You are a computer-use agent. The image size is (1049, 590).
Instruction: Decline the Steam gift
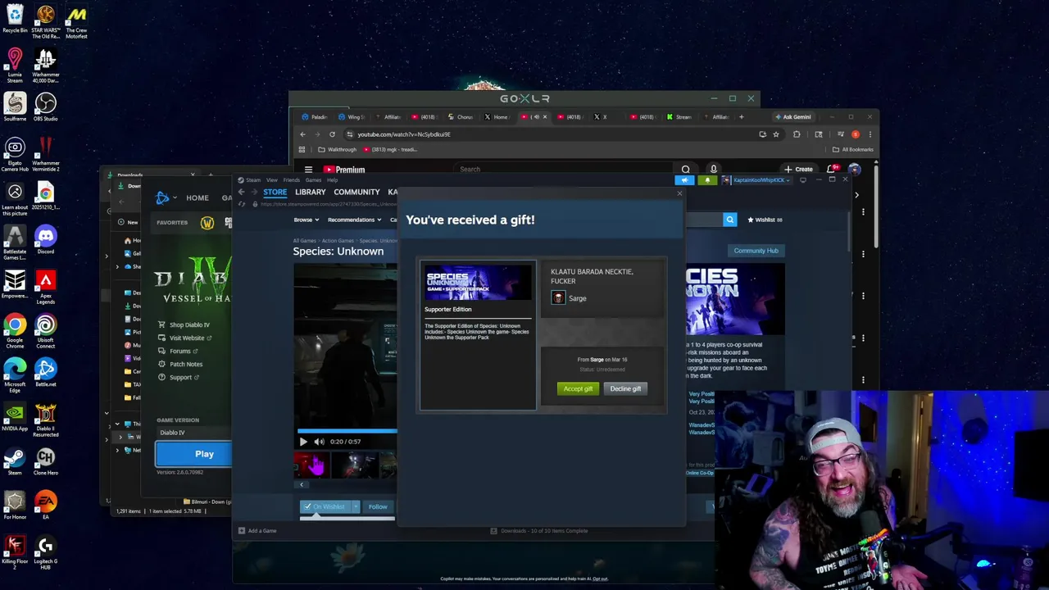click(625, 388)
